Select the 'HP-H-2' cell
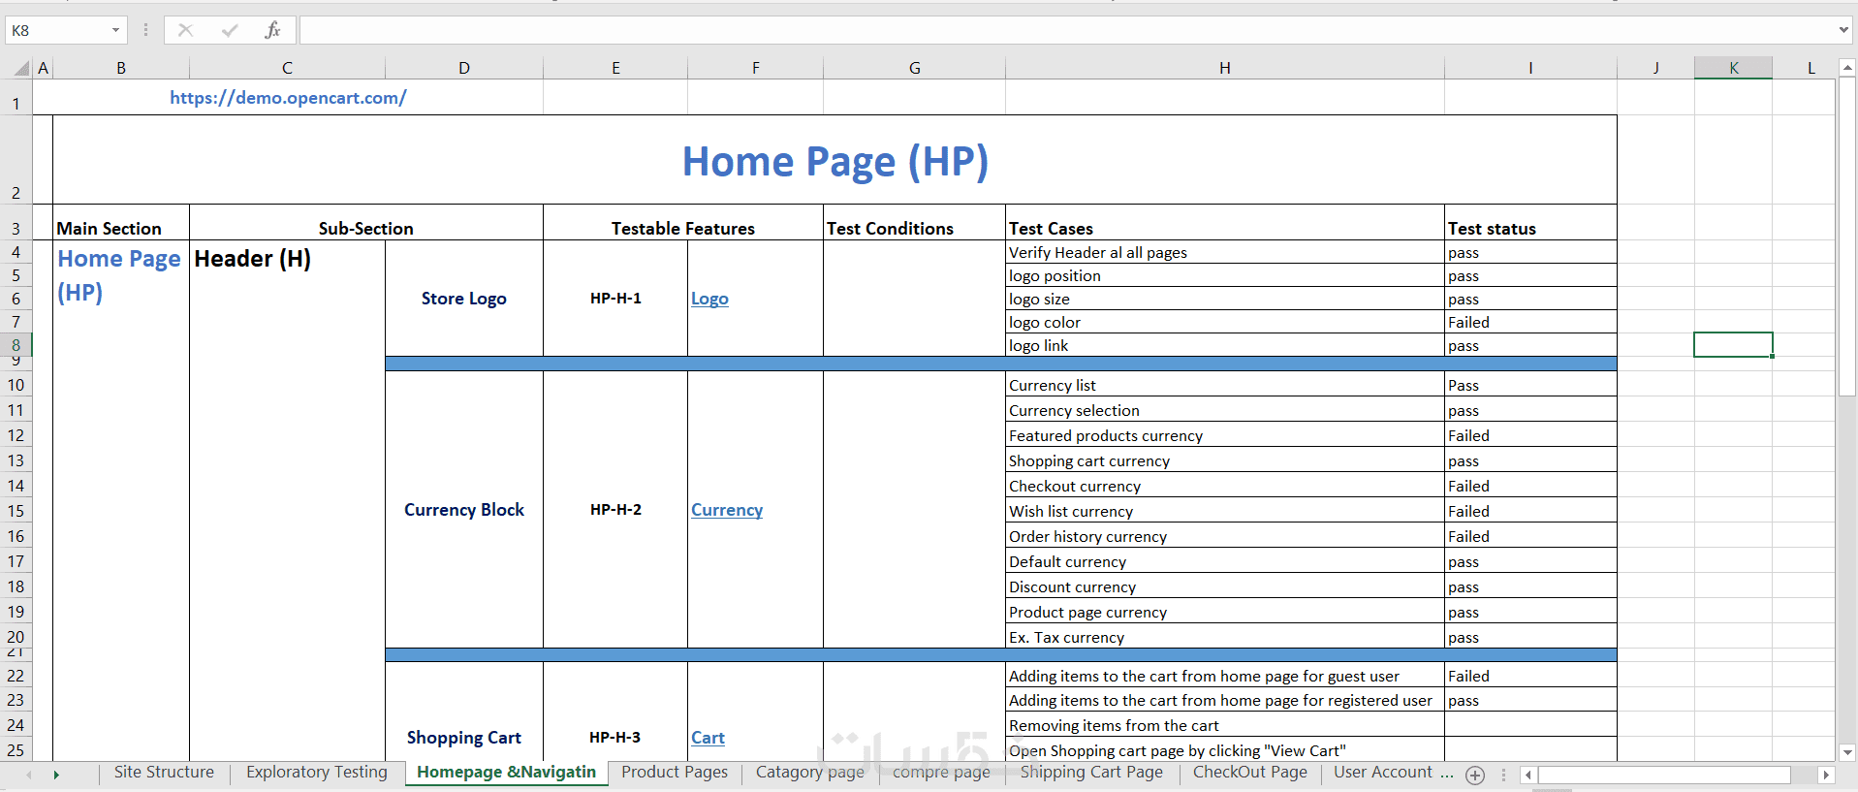This screenshot has width=1858, height=792. (x=615, y=510)
